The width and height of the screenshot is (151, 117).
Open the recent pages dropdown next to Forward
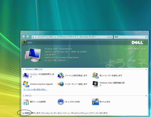click(x=30, y=37)
